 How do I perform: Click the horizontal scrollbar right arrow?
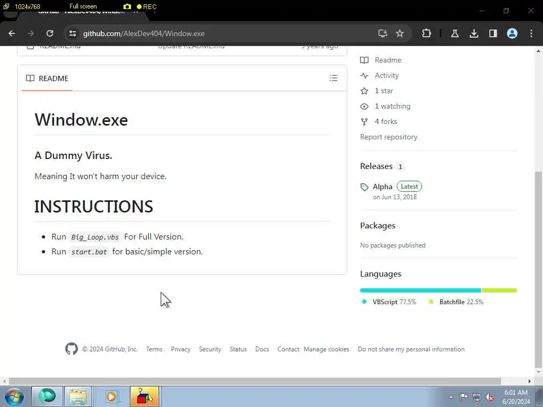[530, 381]
